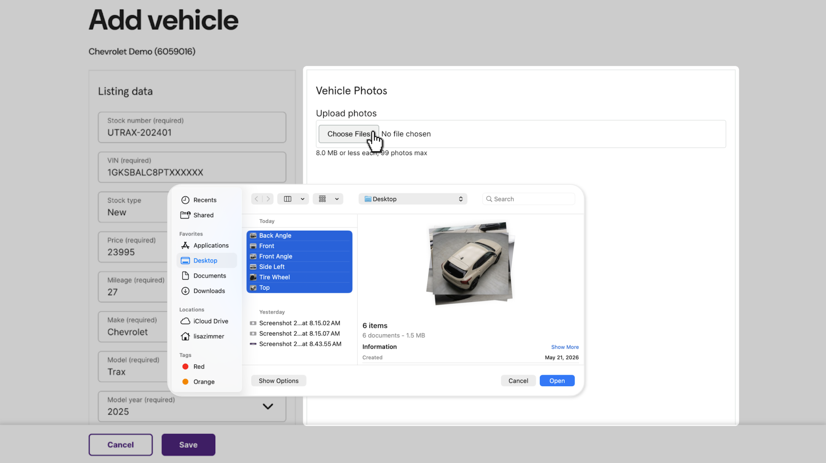The width and height of the screenshot is (826, 463).
Task: Click Show Options button
Action: coord(278,381)
